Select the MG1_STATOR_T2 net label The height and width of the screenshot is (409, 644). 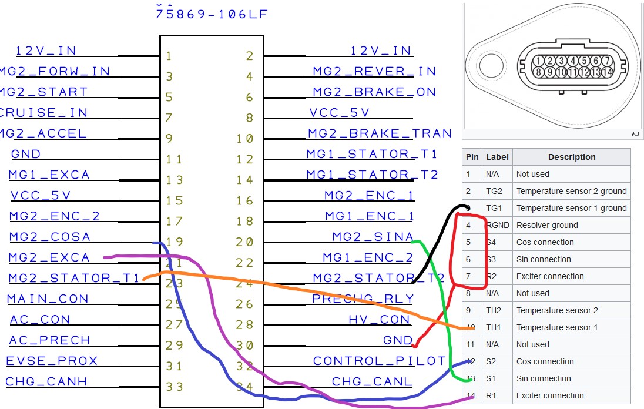(x=372, y=175)
